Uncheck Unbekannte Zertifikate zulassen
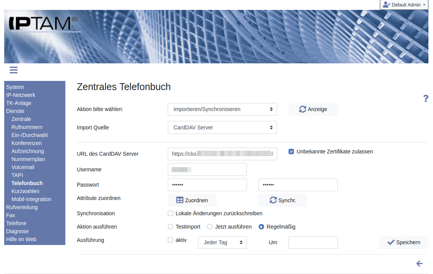The height and width of the screenshot is (274, 433). (x=291, y=152)
